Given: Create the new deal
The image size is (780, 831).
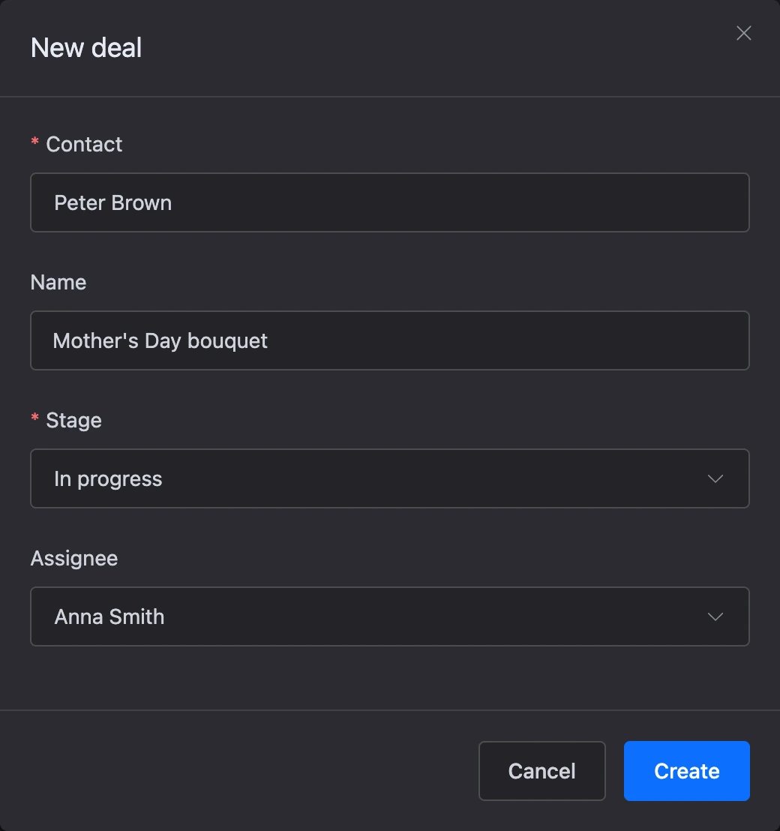Looking at the screenshot, I should (686, 770).
